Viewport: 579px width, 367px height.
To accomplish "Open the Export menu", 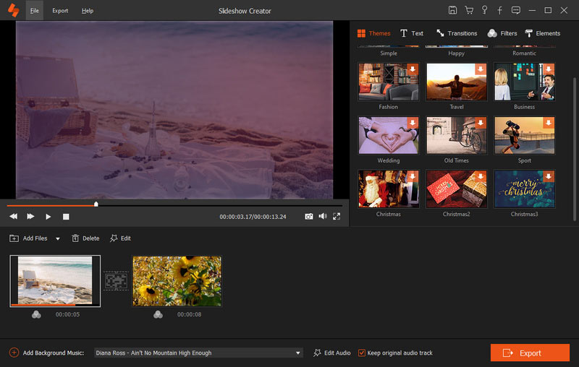I will [x=60, y=11].
